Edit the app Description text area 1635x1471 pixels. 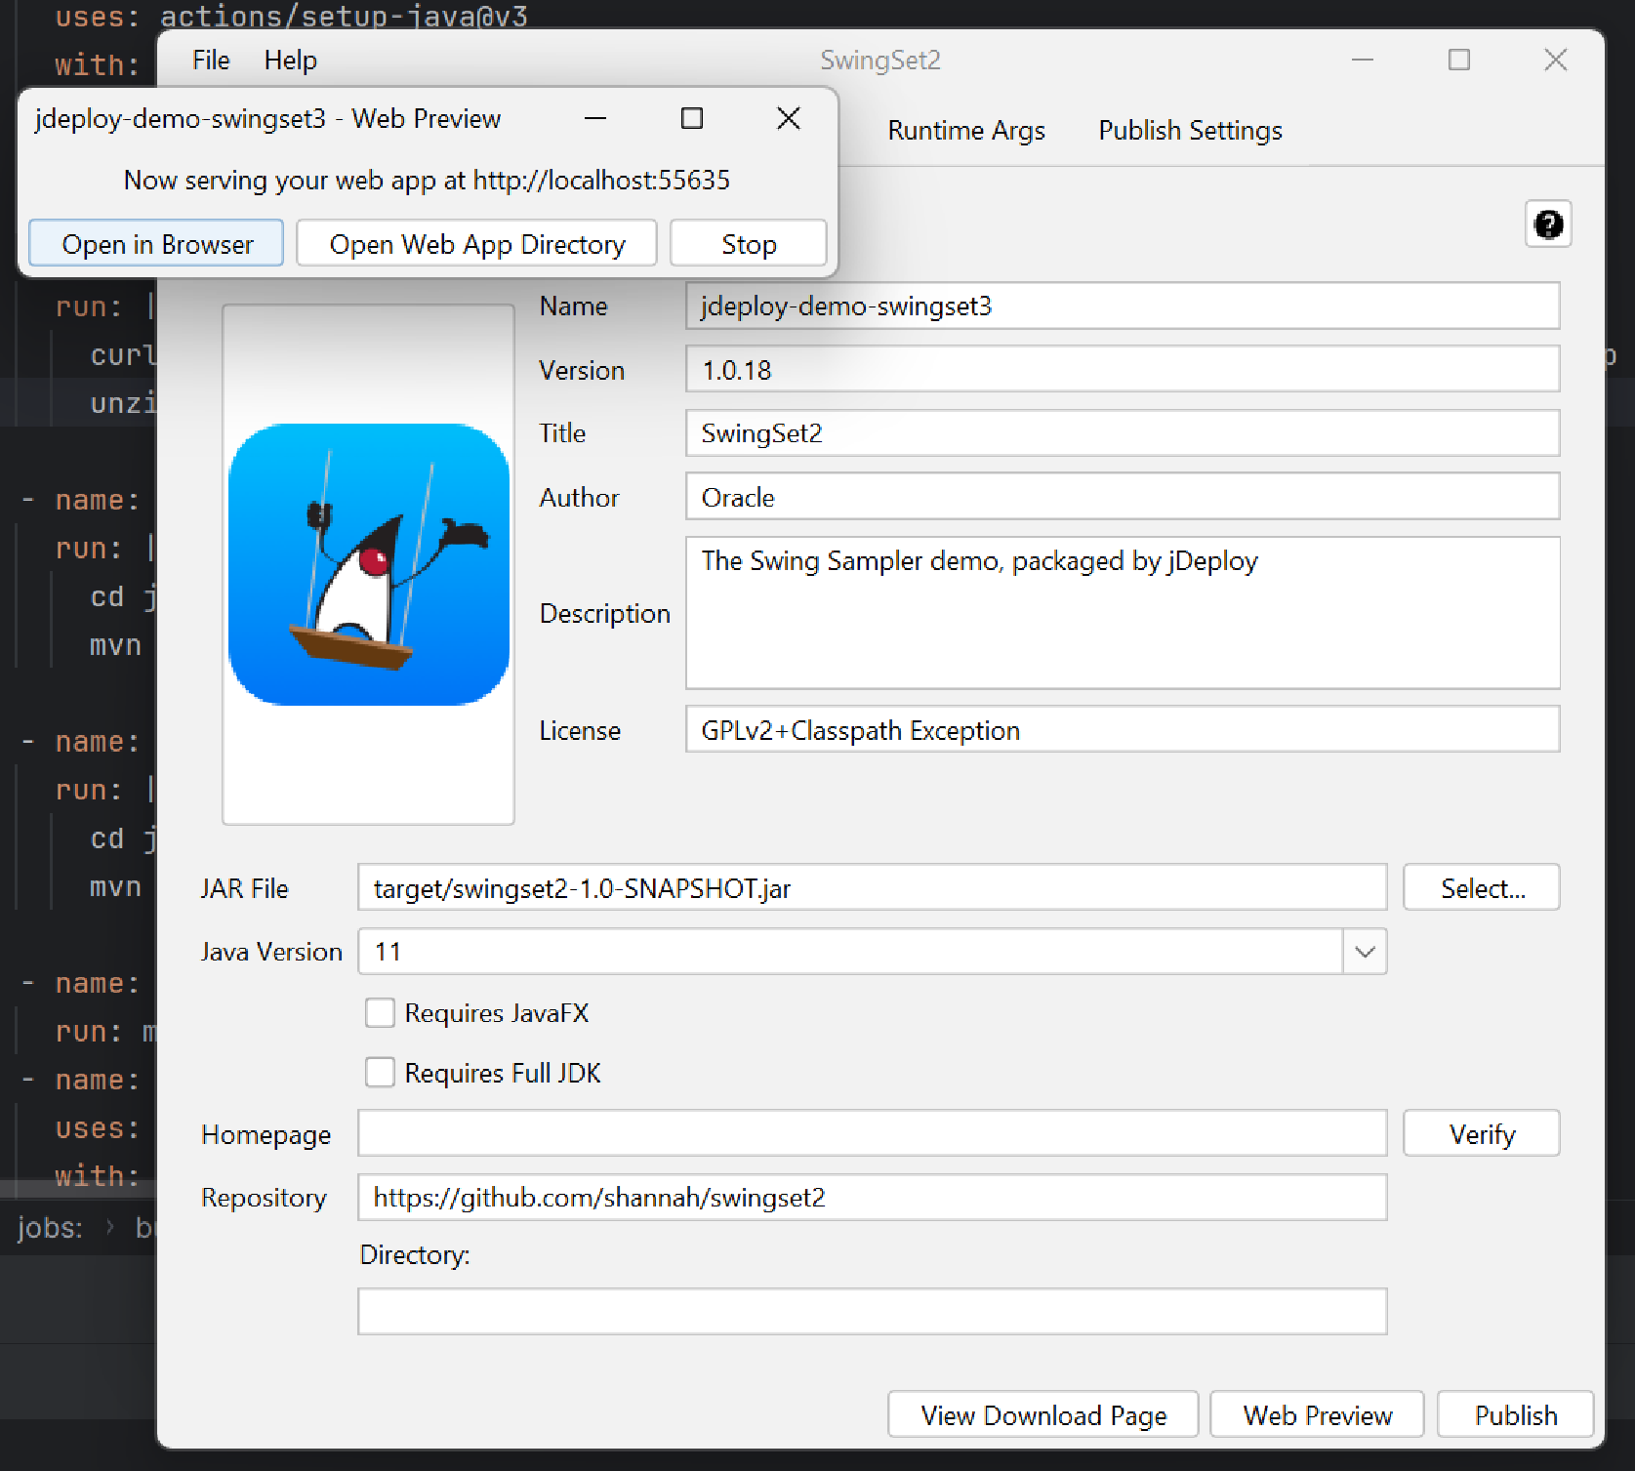pyautogui.click(x=1122, y=613)
